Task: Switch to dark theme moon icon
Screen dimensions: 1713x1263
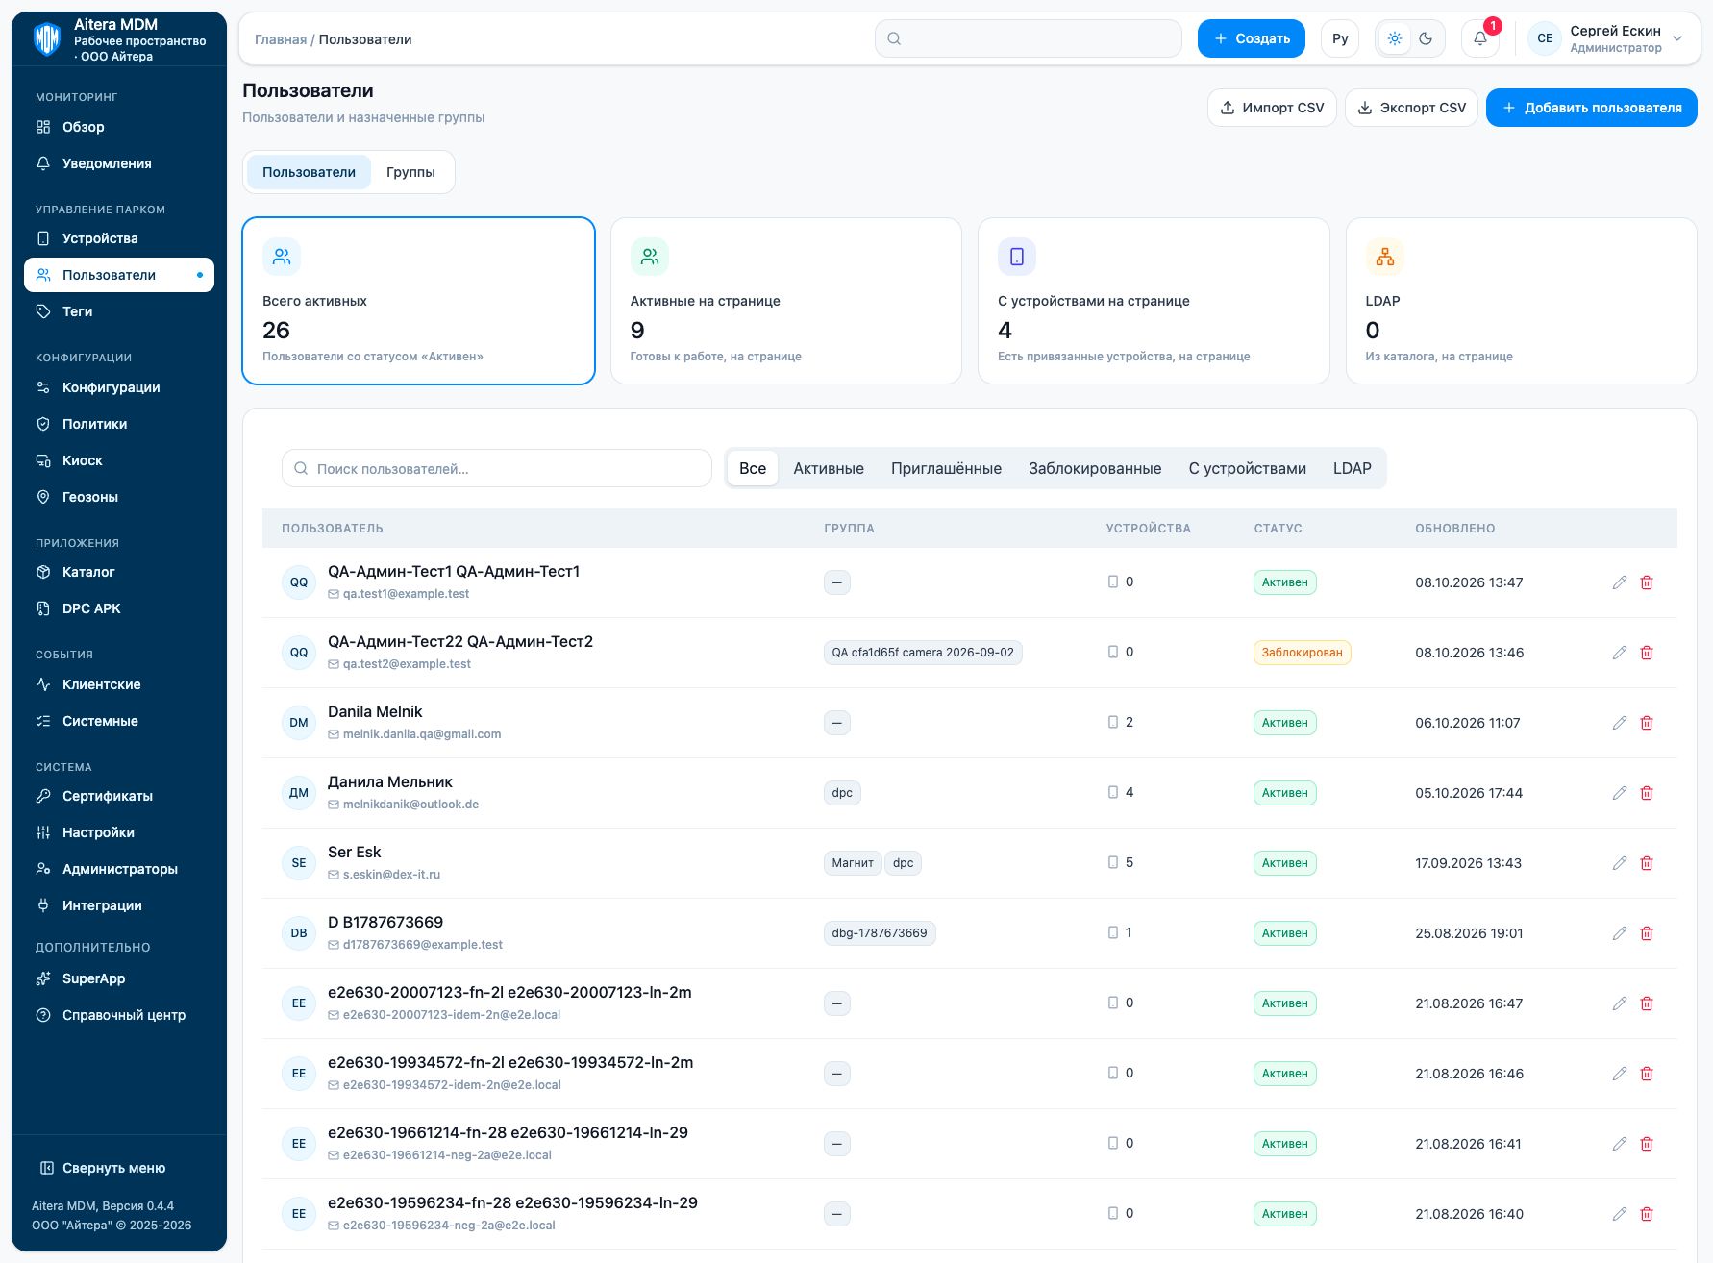Action: 1426,38
